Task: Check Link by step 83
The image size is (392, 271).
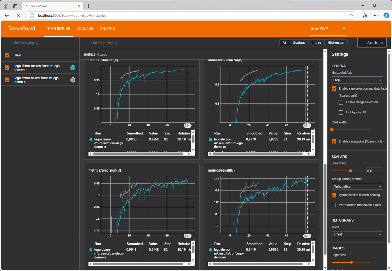Action: pos(341,112)
